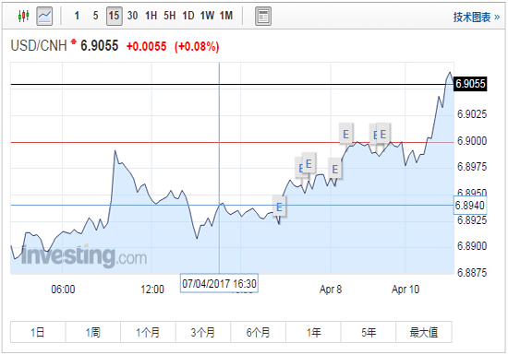Switch to candlestick chart icon
508x355 pixels.
click(x=24, y=16)
